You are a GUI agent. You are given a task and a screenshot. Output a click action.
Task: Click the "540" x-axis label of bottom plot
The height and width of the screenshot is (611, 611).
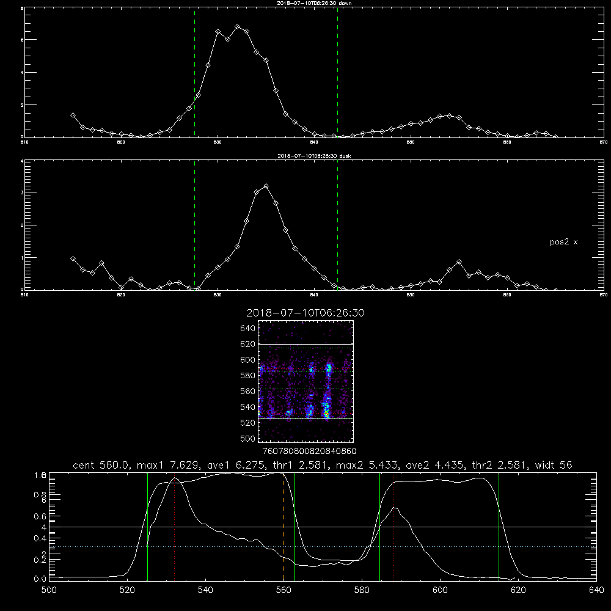pos(205,590)
